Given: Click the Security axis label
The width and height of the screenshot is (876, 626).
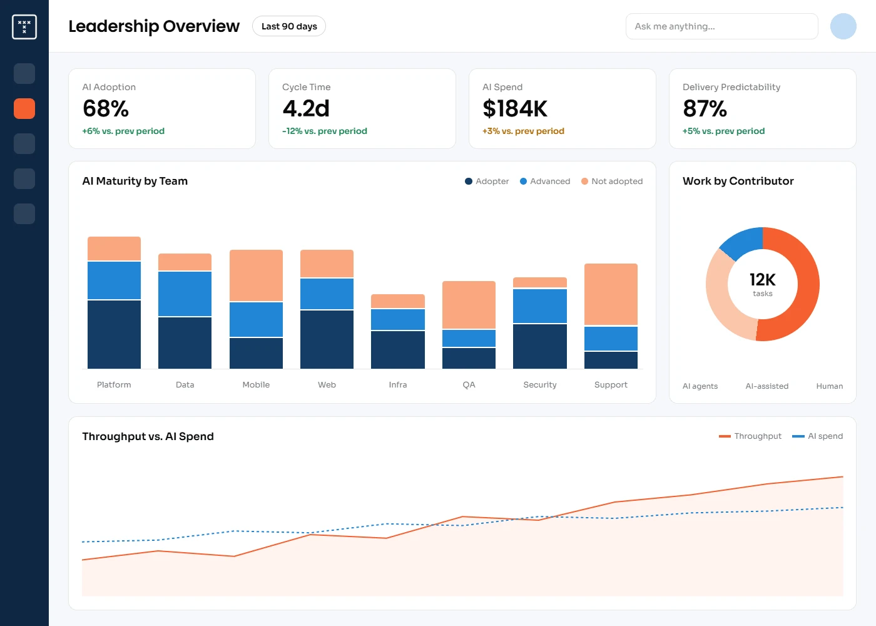Looking at the screenshot, I should tap(540, 385).
